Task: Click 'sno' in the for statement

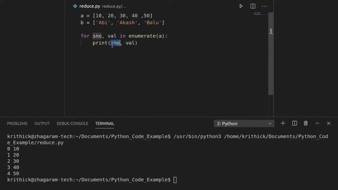Action: [97, 36]
